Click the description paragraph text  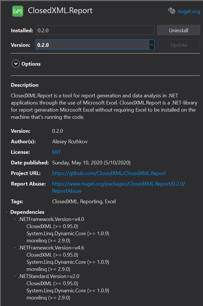[104, 106]
